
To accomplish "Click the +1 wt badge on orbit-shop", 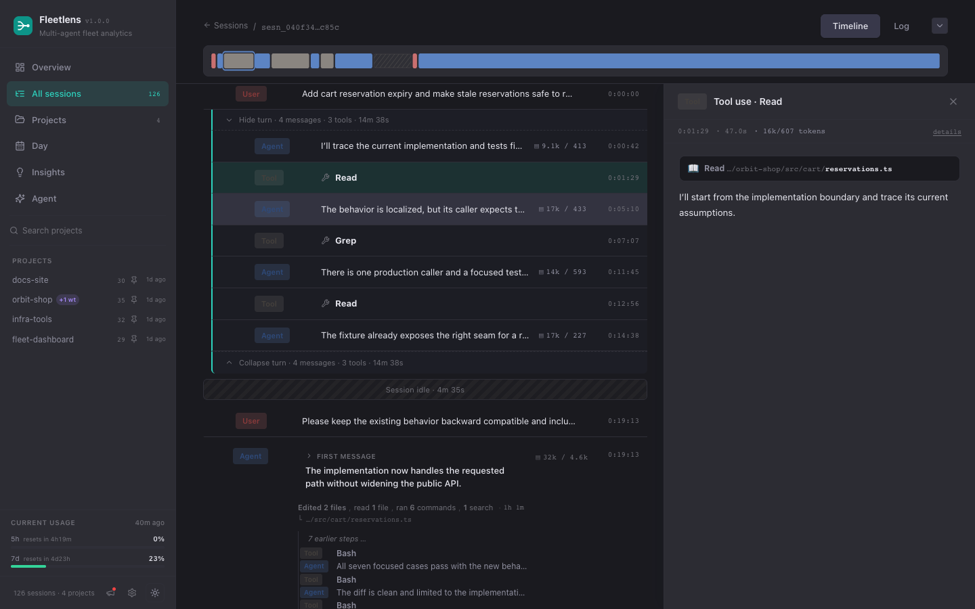I will (x=68, y=300).
